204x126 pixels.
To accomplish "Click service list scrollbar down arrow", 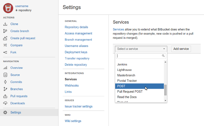I will 166,101.
